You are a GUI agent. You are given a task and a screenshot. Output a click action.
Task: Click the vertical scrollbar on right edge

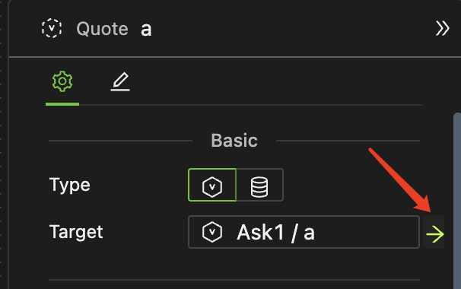pos(457,201)
